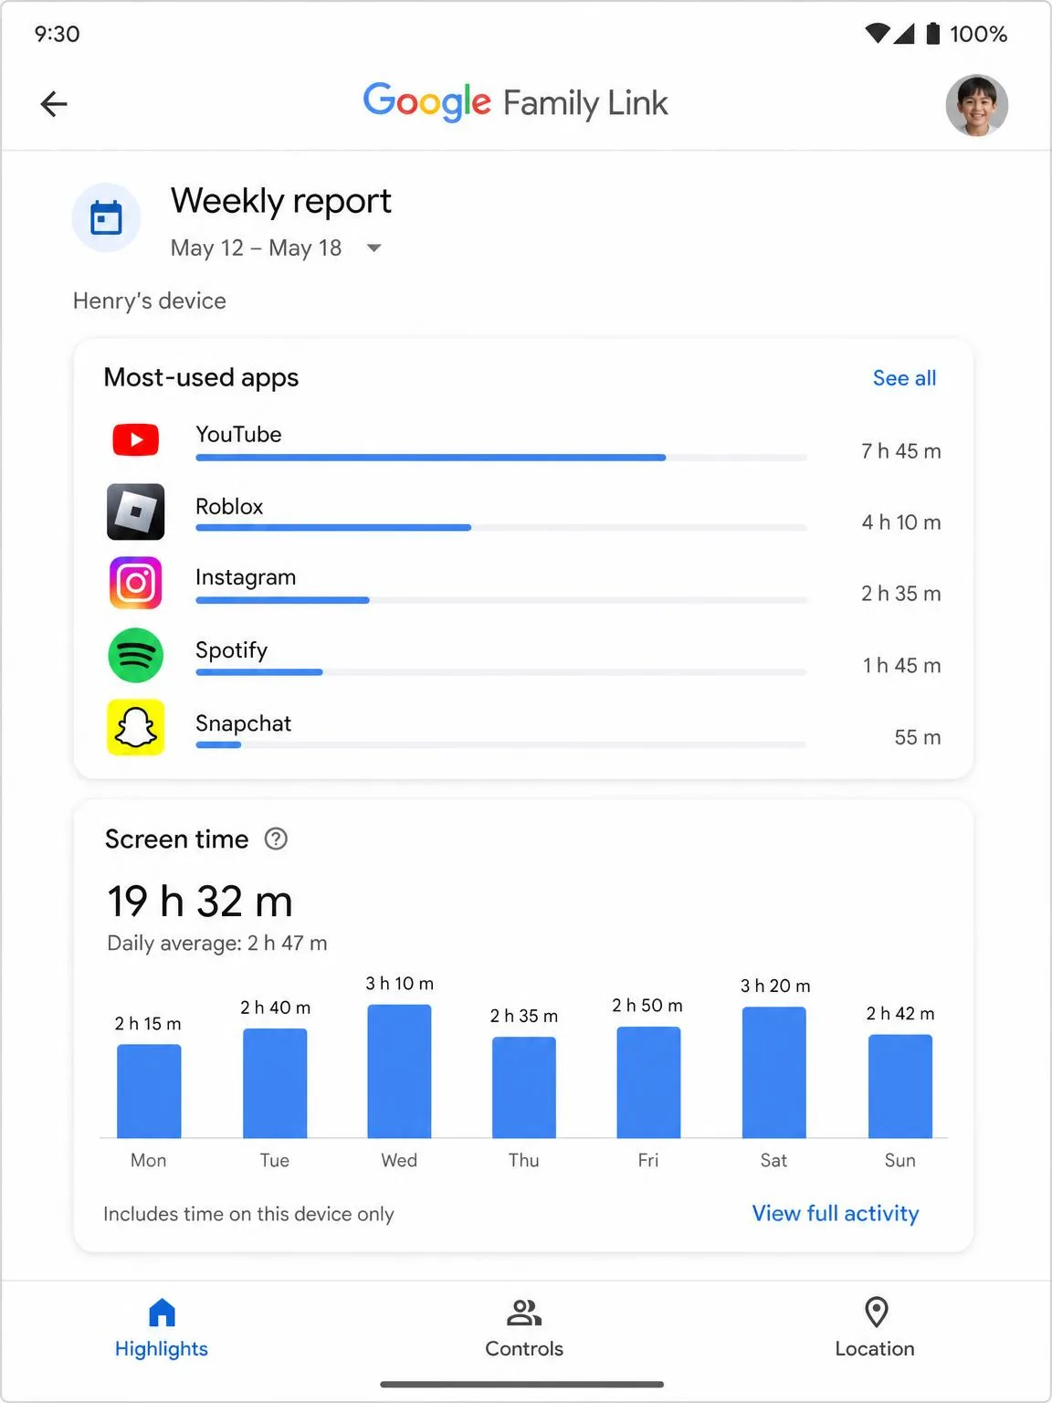
Task: Tap the Wi-Fi status icon
Action: [877, 34]
